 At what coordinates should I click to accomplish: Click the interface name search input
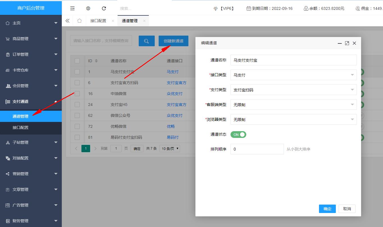101,41
